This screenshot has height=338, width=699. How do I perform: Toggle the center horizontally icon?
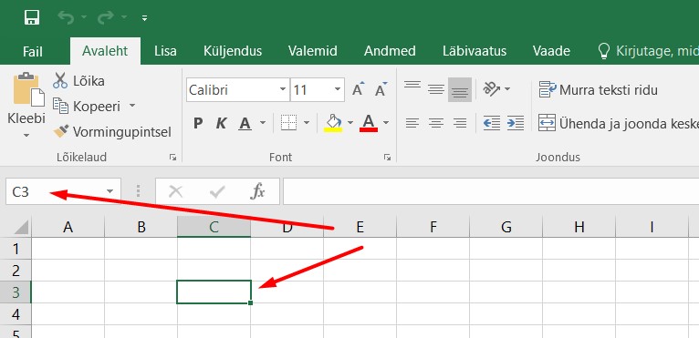[436, 122]
